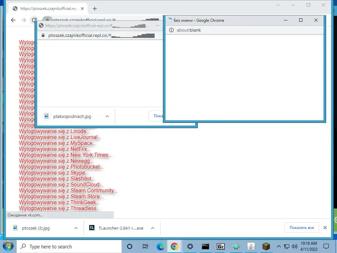This screenshot has height=253, width=337.
Task: Click the network icon in system tray
Action: (x=287, y=246)
